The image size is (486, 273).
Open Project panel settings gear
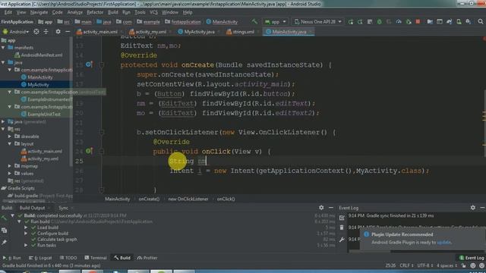pyautogui.click(x=58, y=32)
